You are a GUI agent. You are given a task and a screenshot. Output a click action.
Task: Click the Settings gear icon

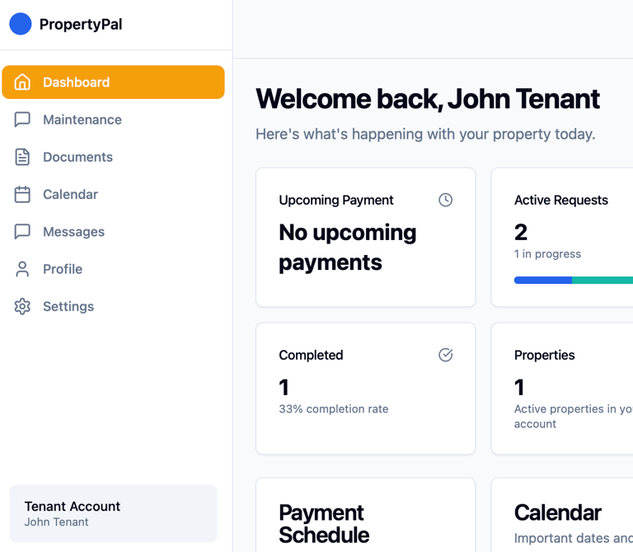click(x=22, y=306)
